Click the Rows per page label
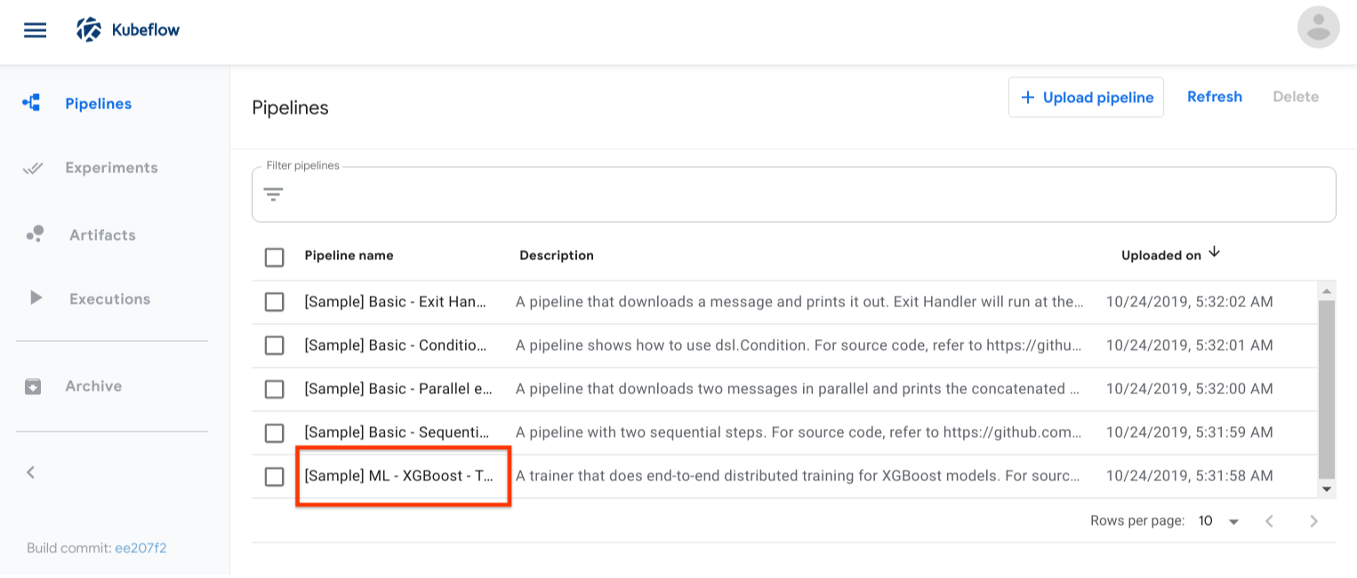The height and width of the screenshot is (578, 1357). (1137, 521)
